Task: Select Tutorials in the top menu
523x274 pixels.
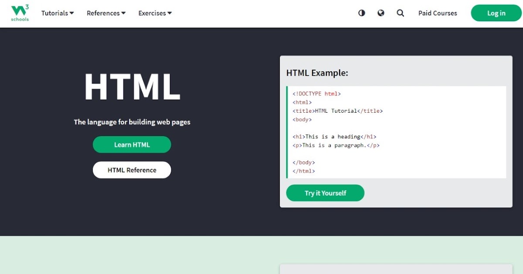Action: click(x=57, y=13)
